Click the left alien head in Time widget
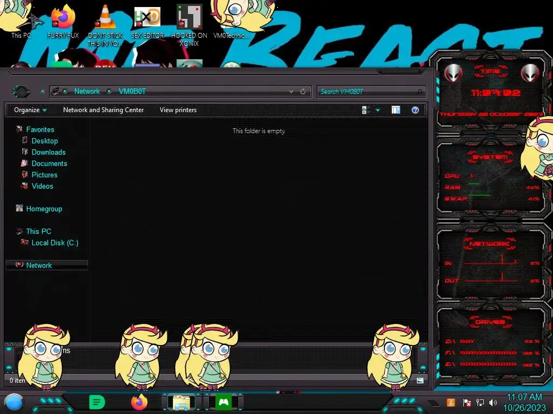 453,73
